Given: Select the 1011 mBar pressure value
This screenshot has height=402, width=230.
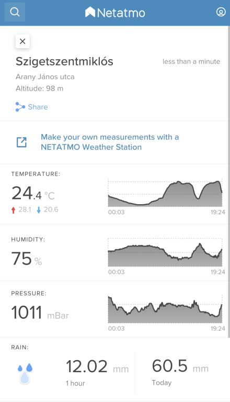Looking at the screenshot, I should coord(40,312).
